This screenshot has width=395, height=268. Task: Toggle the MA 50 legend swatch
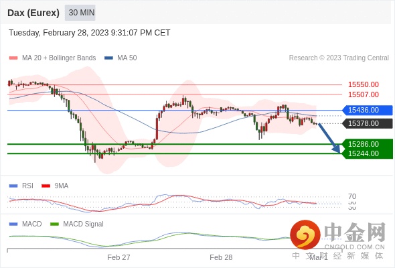pos(108,58)
